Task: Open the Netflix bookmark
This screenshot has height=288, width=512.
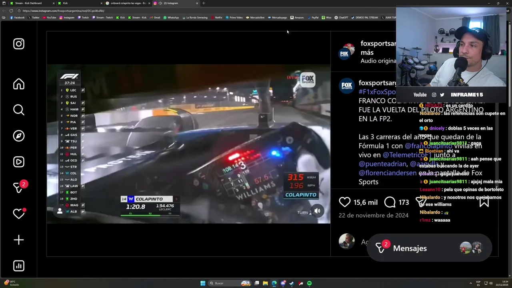Action: tap(216, 18)
